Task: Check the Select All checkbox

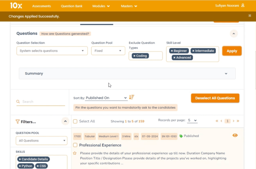Action: pyautogui.click(x=75, y=121)
